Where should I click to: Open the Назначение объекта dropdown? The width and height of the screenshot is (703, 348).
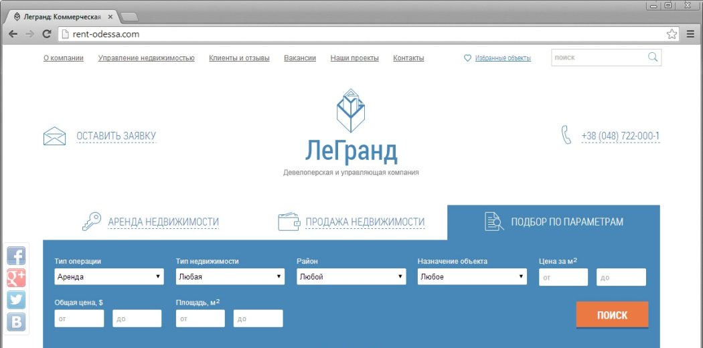tap(472, 276)
